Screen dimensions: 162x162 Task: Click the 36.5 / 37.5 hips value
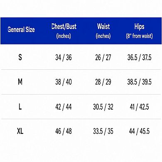pyautogui.click(x=140, y=57)
